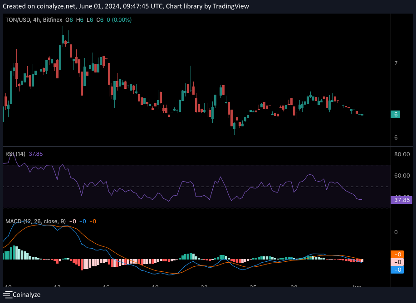Click the blue MACD value tag
Viewport: 416px width, 303px height.
pyautogui.click(x=396, y=270)
